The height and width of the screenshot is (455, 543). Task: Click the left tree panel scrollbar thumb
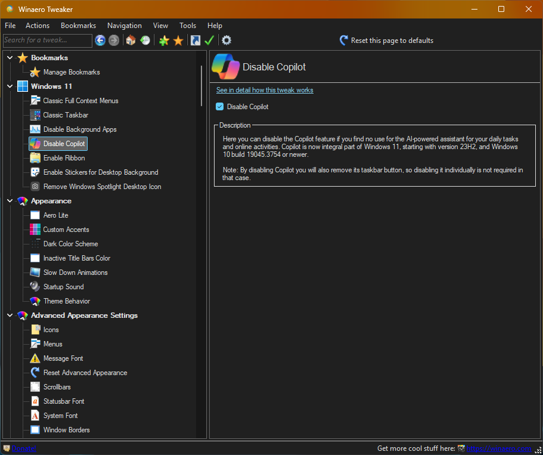coord(201,86)
